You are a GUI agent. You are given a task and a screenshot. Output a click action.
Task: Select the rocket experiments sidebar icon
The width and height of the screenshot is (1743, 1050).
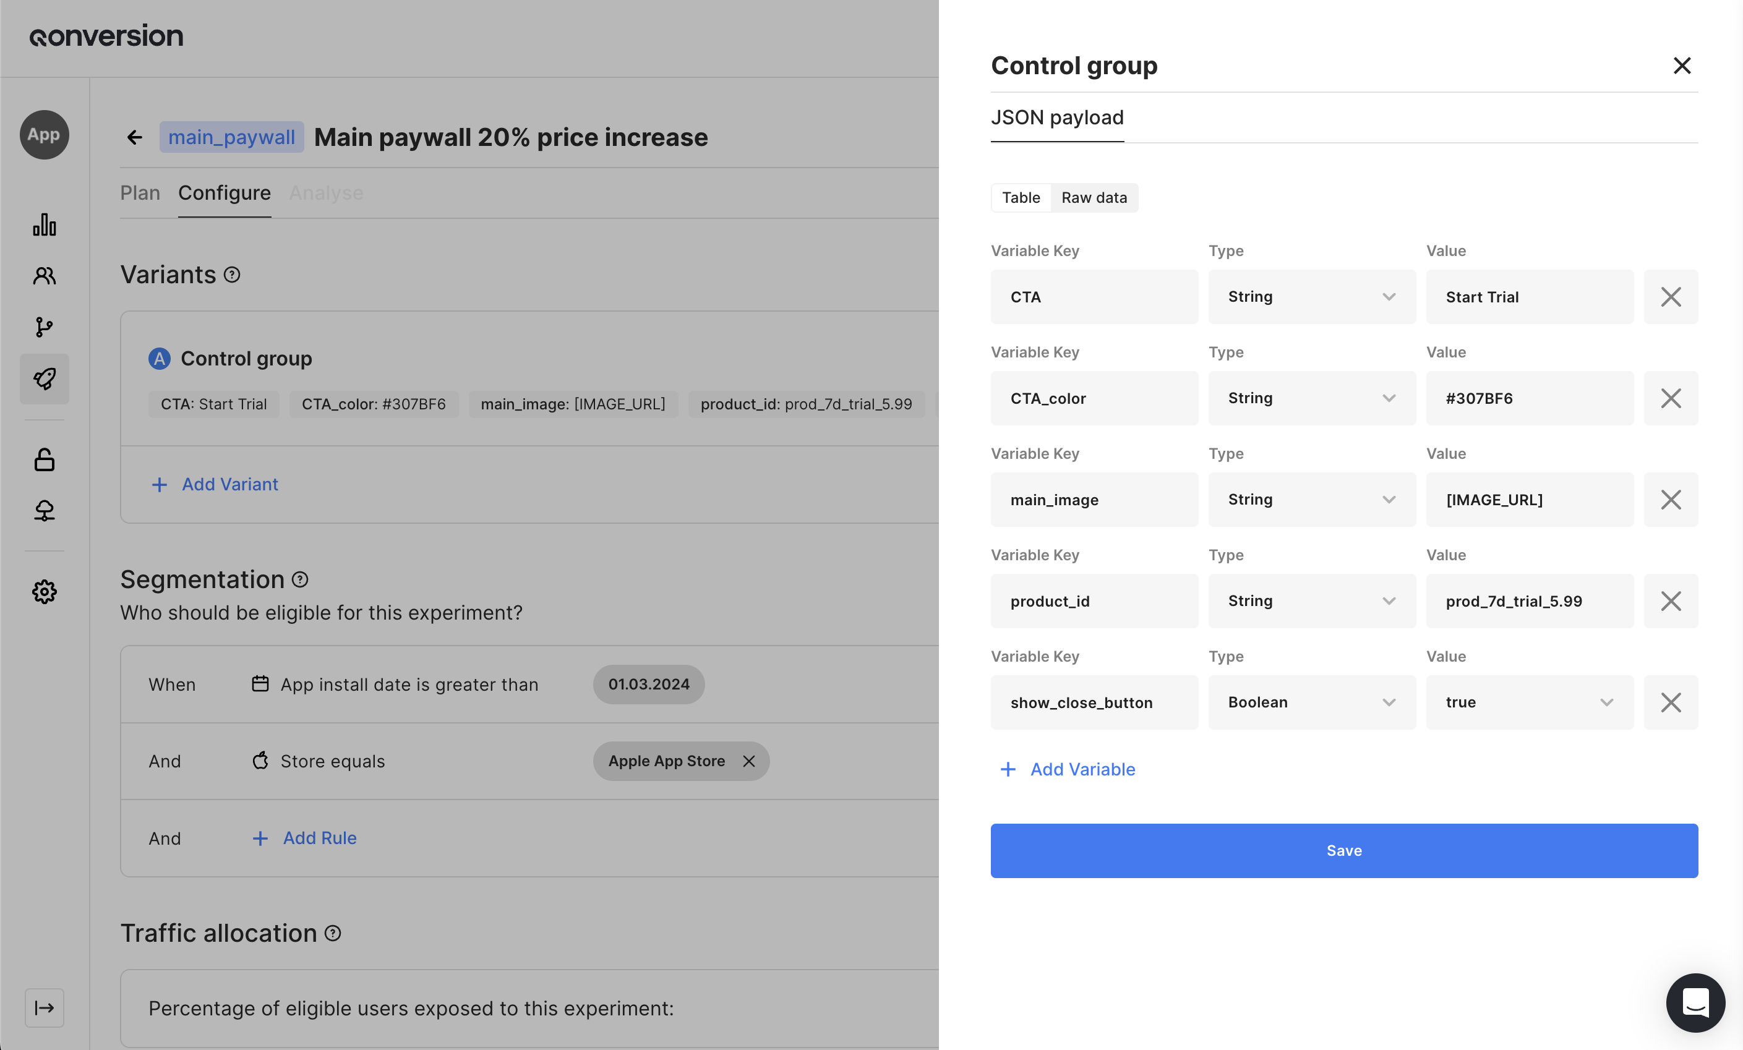[44, 379]
